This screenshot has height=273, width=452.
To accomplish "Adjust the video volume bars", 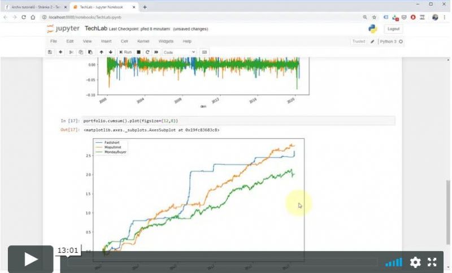I will click(394, 262).
